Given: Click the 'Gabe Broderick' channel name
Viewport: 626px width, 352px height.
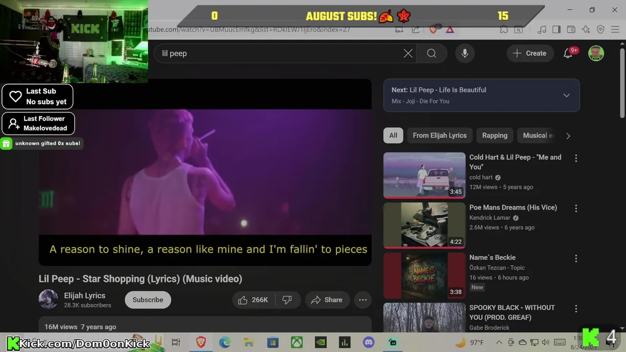Looking at the screenshot, I should point(489,328).
